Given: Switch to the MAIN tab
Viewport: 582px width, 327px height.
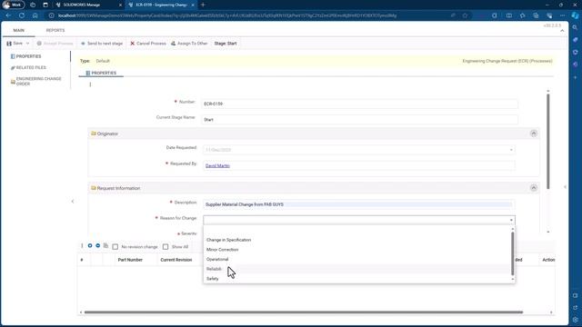Looking at the screenshot, I should click(x=18, y=30).
